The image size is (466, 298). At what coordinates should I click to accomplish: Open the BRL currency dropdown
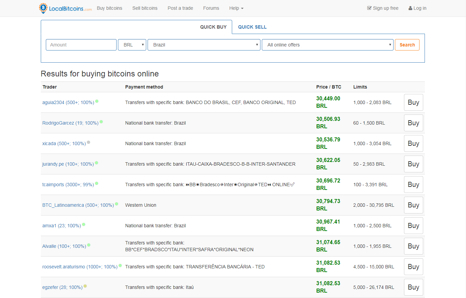click(132, 45)
